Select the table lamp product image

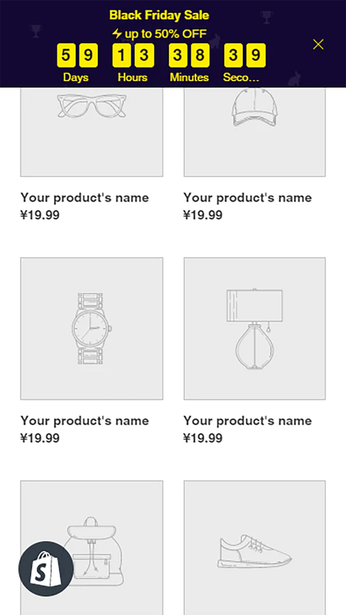coord(254,329)
